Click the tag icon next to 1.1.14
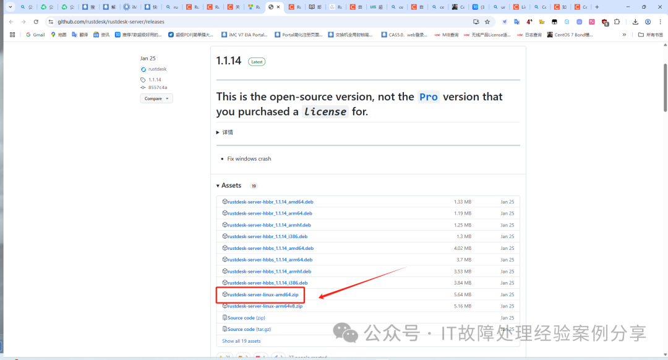This screenshot has width=668, height=360. click(x=143, y=80)
